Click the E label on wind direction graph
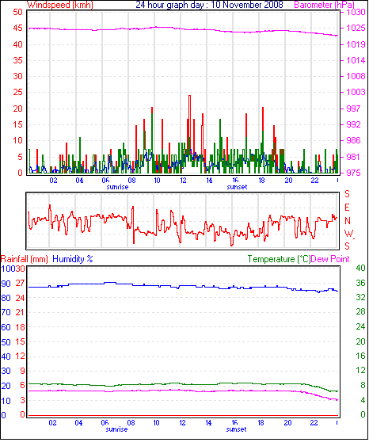Screen dimensions: 369x446 347,208
